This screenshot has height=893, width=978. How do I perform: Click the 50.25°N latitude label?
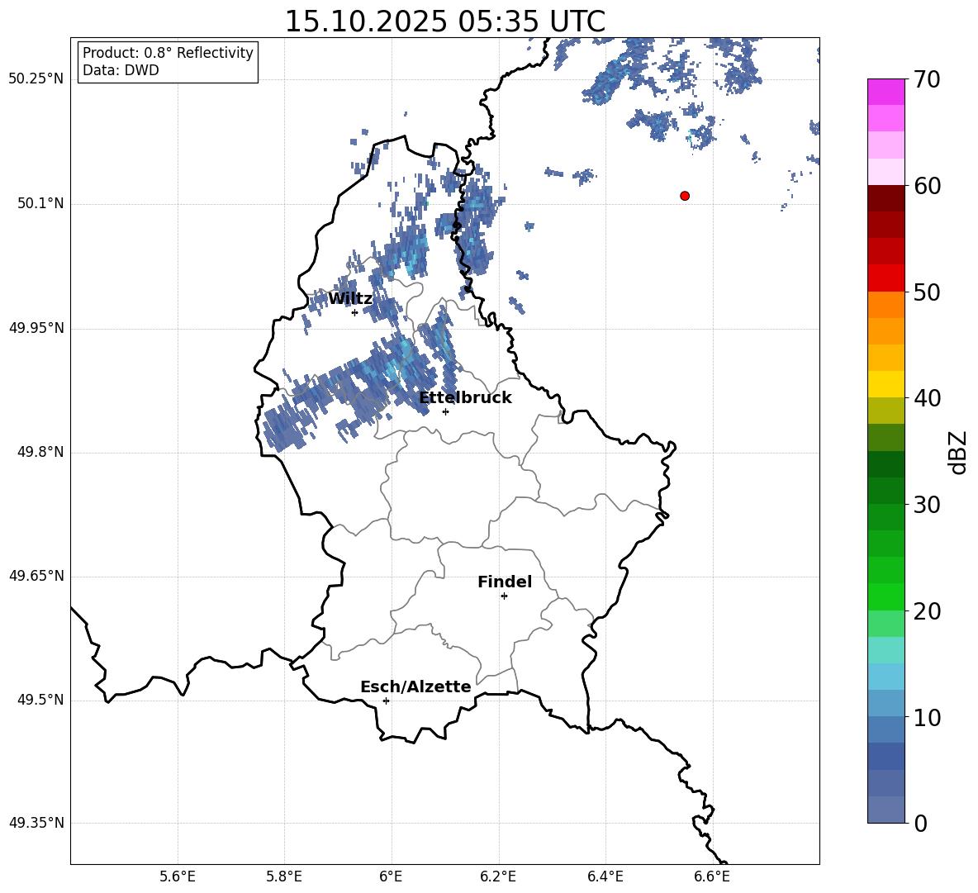[x=36, y=79]
